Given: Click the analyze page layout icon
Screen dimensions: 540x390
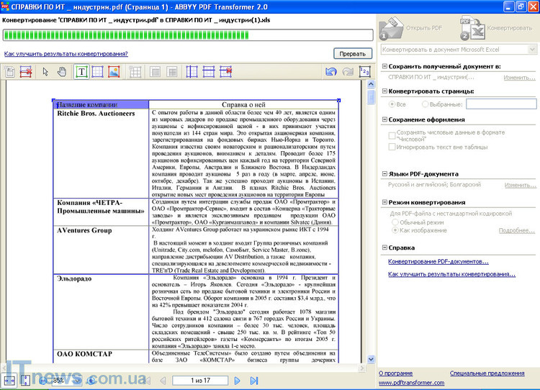Looking at the screenshot, I should [9, 72].
